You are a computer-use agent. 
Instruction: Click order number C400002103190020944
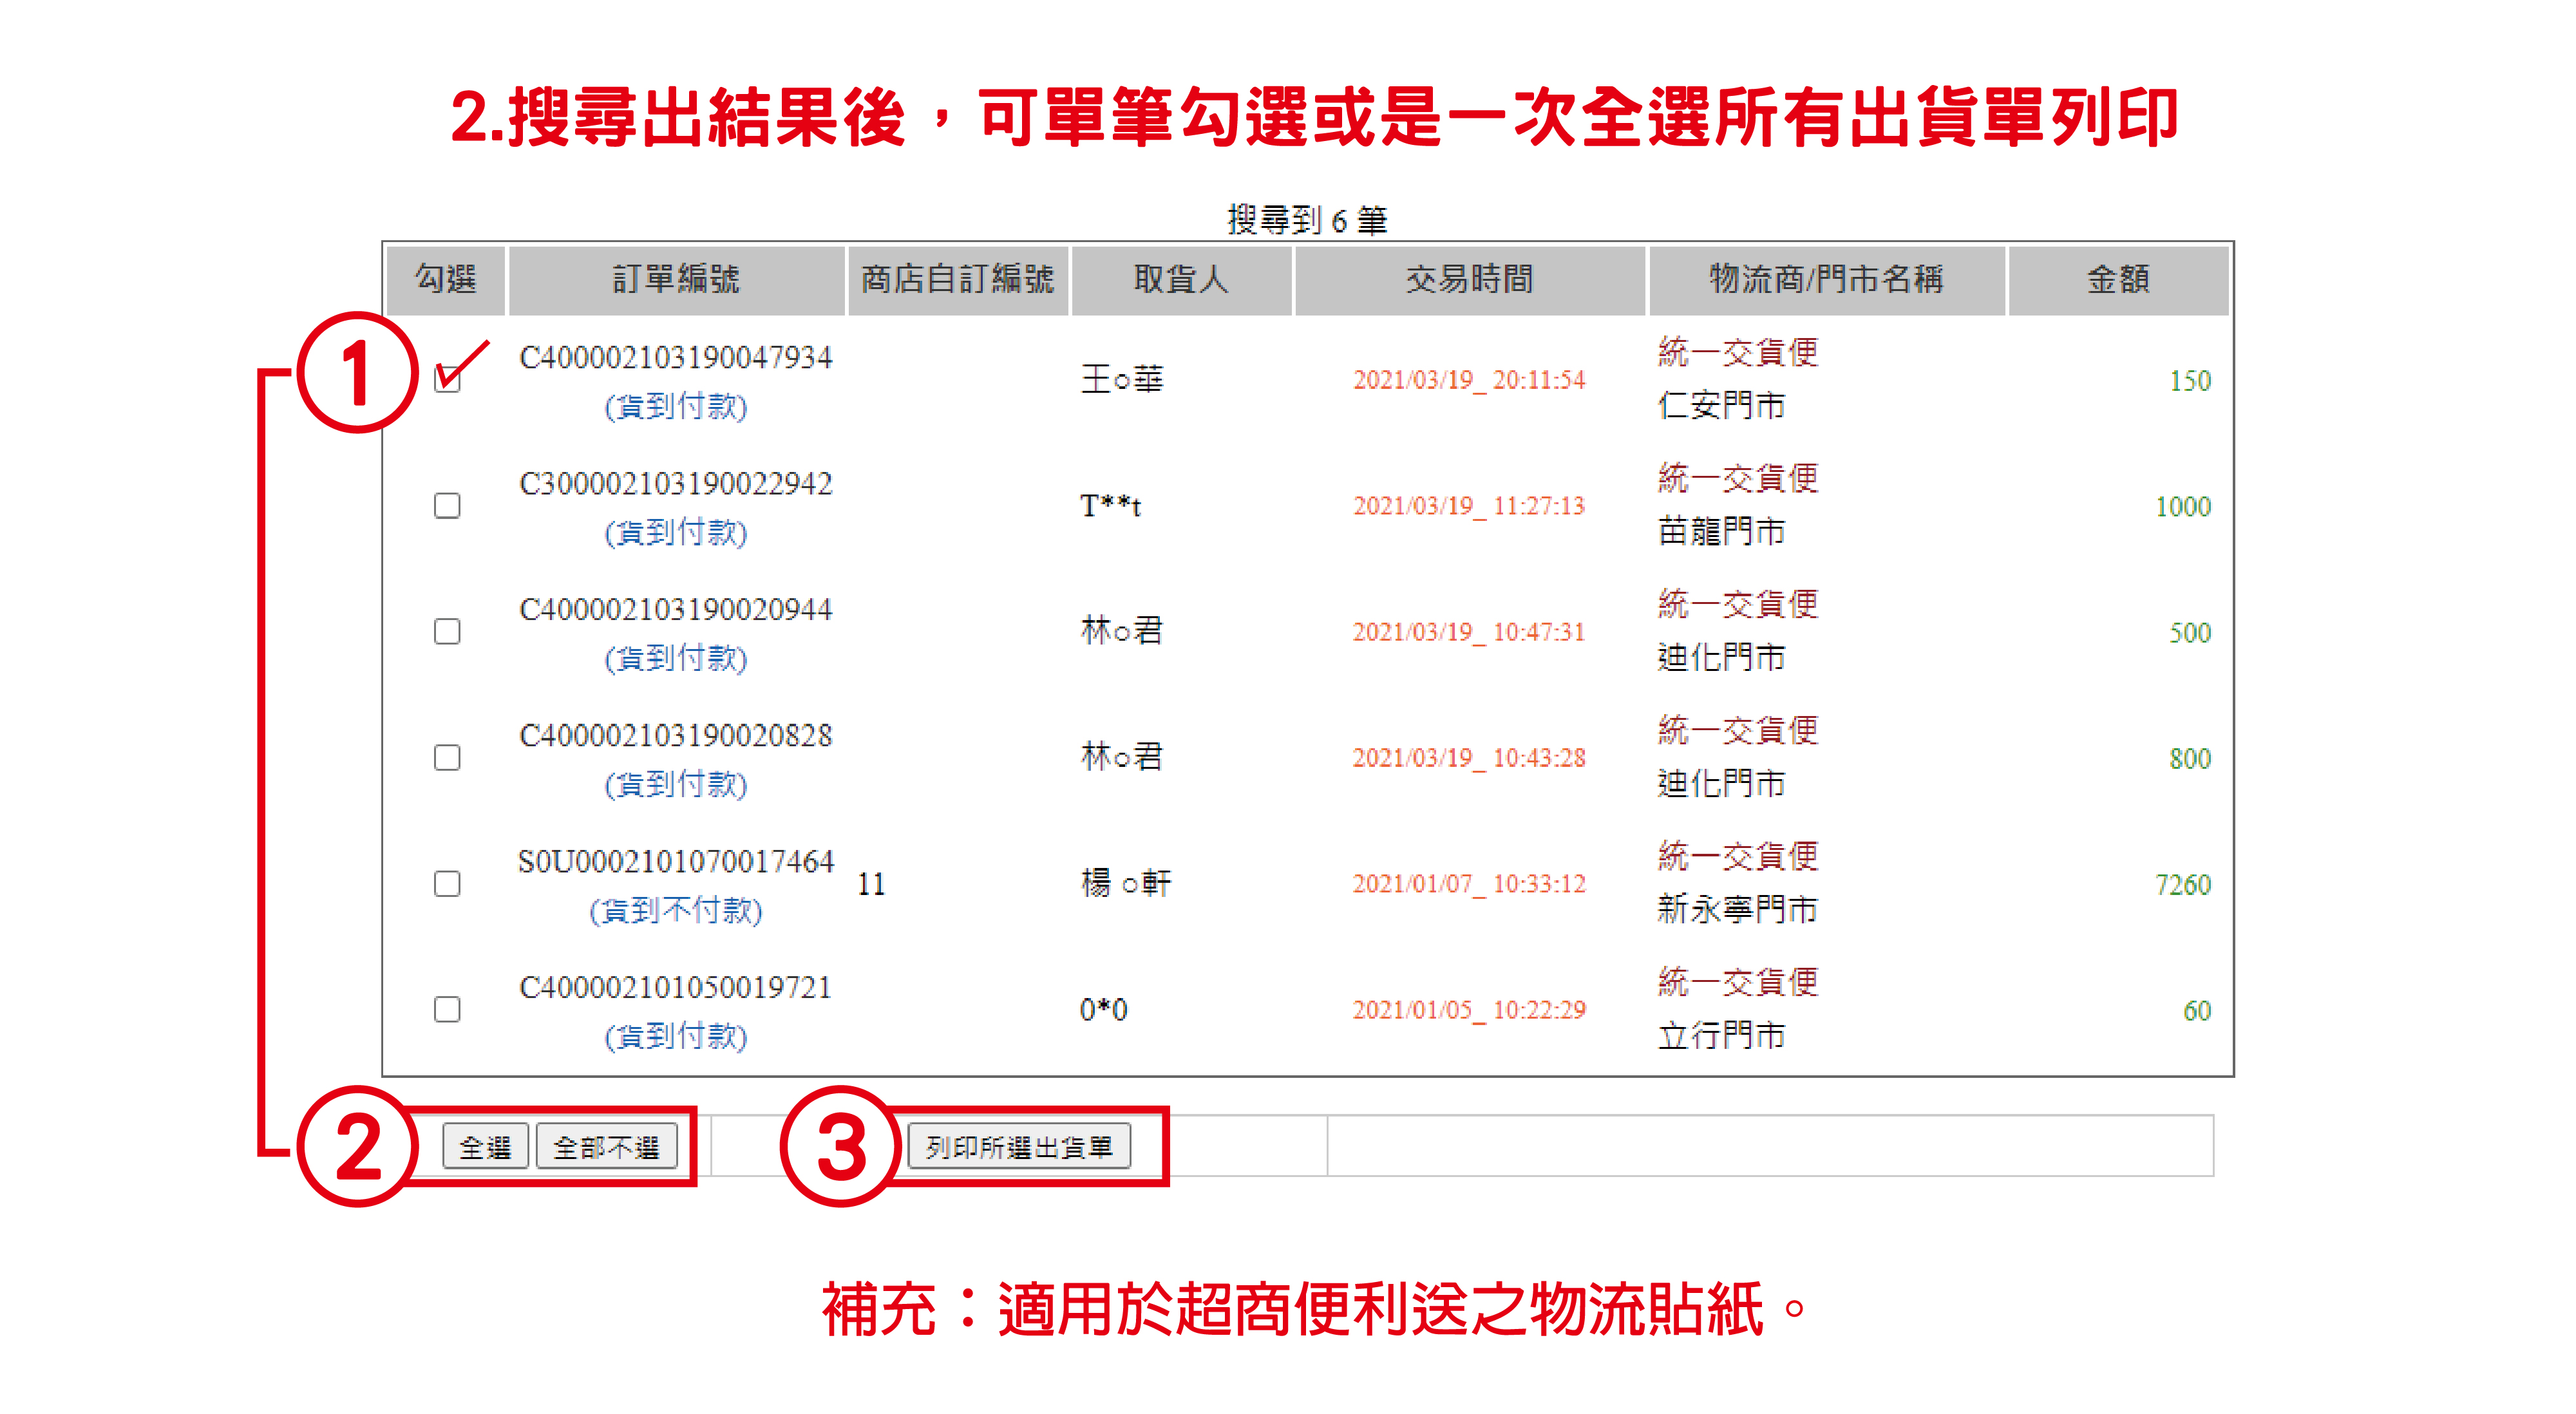tap(676, 609)
